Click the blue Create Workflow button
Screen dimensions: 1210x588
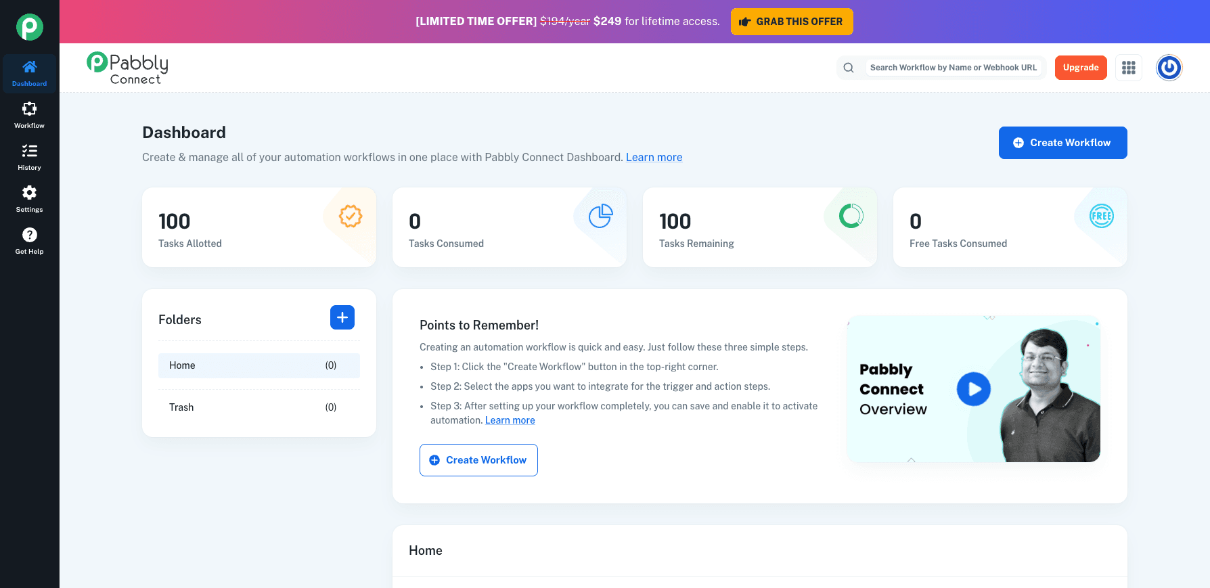pyautogui.click(x=1062, y=143)
